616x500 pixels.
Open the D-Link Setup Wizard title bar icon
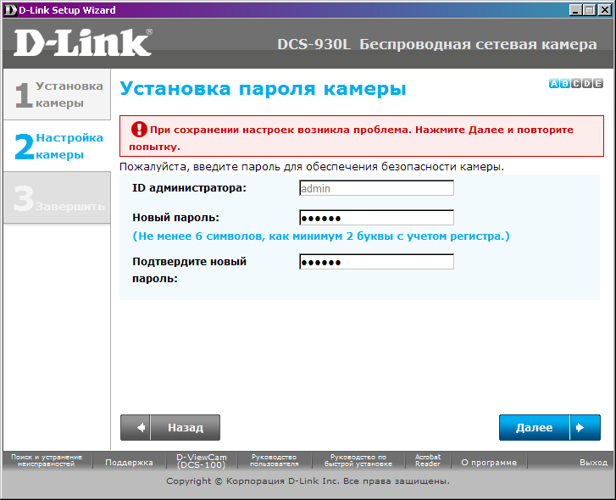[x=8, y=10]
